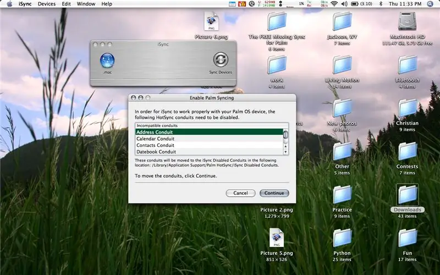Select the Contests folder
Image resolution: width=440 pixels, height=275 pixels.
tap(407, 151)
